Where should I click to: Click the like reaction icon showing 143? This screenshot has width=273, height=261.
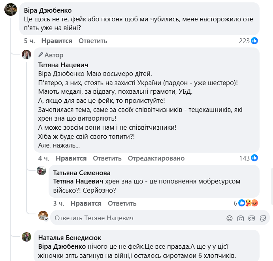coord(255,158)
